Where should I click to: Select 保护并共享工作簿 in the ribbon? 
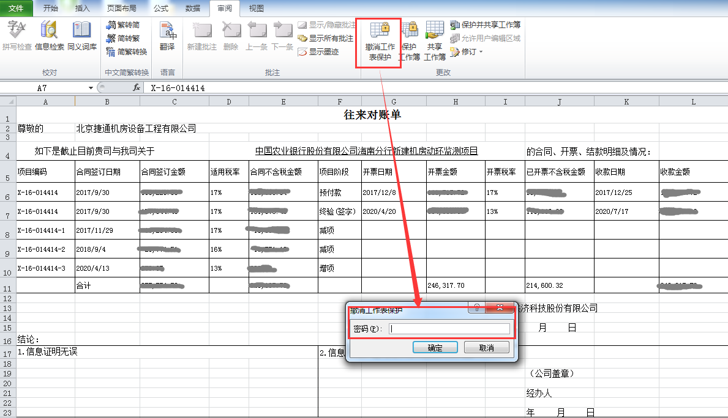point(485,25)
